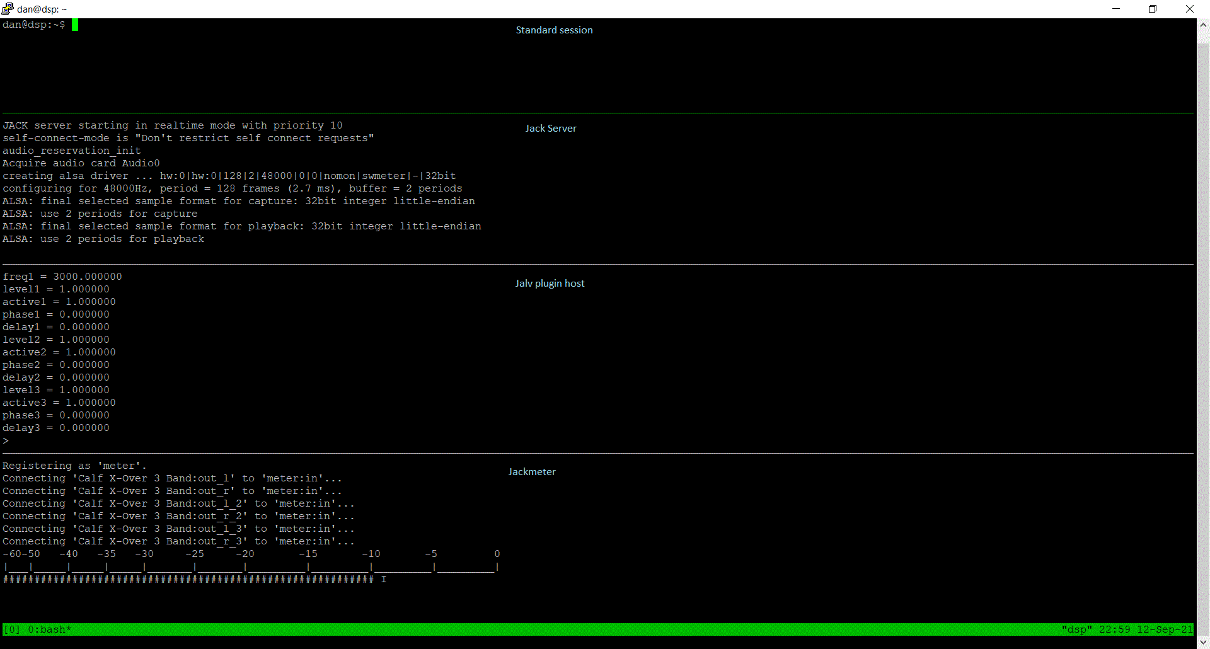This screenshot has height=649, width=1210.
Task: Click the 'active3 = 1.000000' line
Action: 59,403
